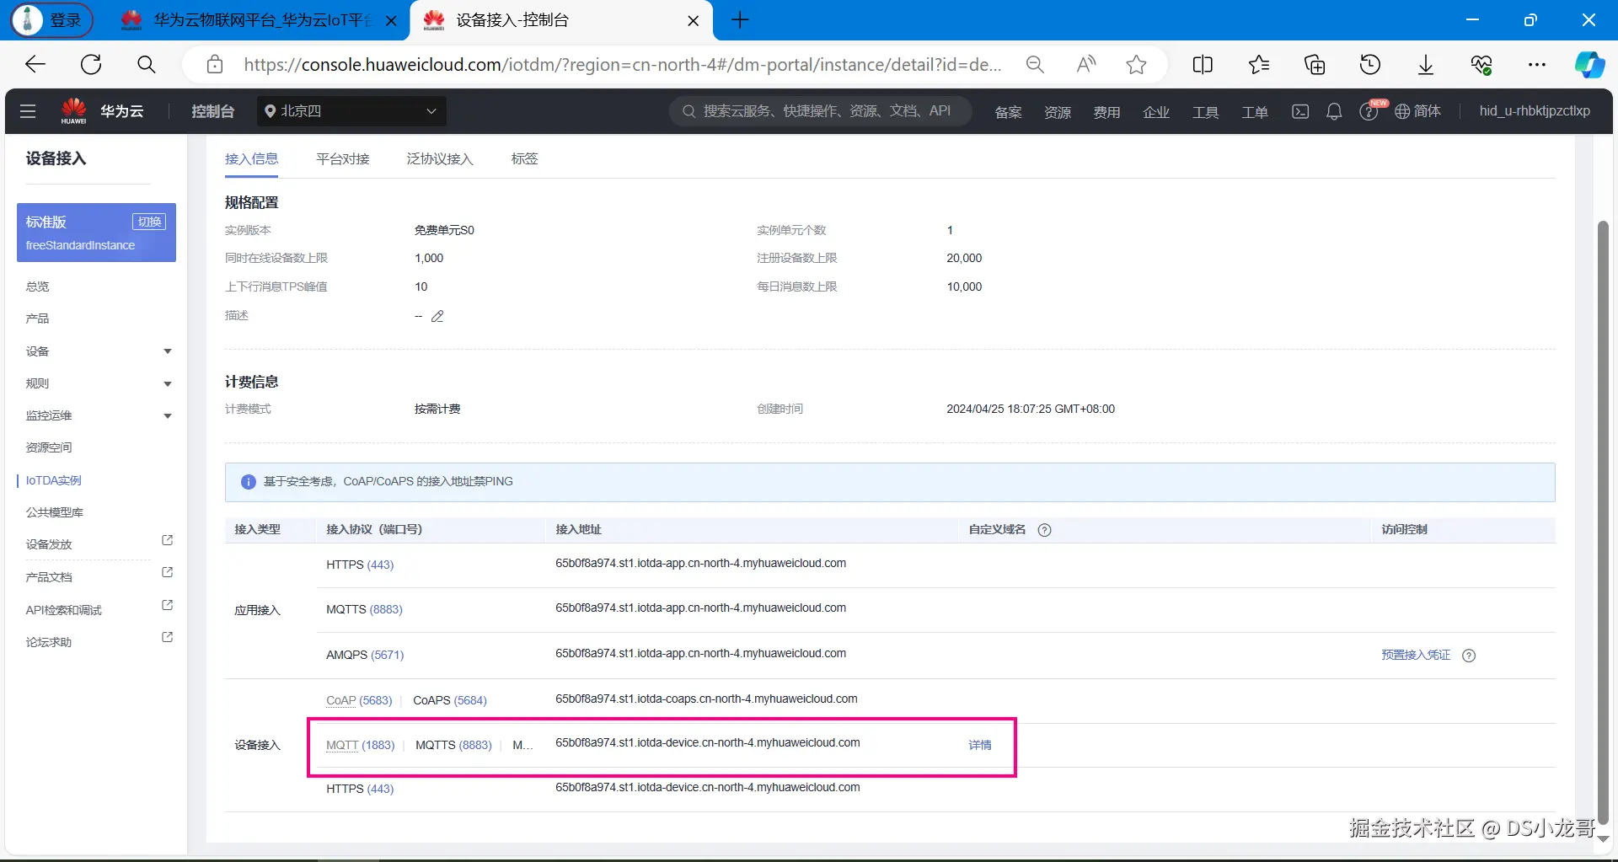Click the help question mark icon with NEW badge
The width and height of the screenshot is (1618, 862).
1369,111
